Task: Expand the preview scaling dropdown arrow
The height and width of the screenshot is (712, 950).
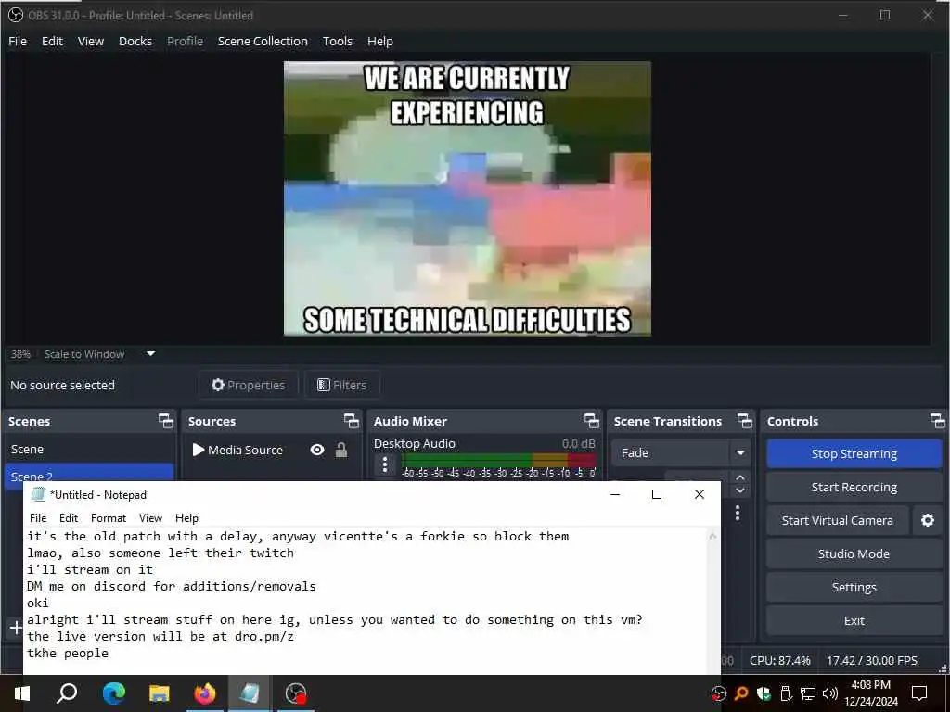Action: [151, 353]
